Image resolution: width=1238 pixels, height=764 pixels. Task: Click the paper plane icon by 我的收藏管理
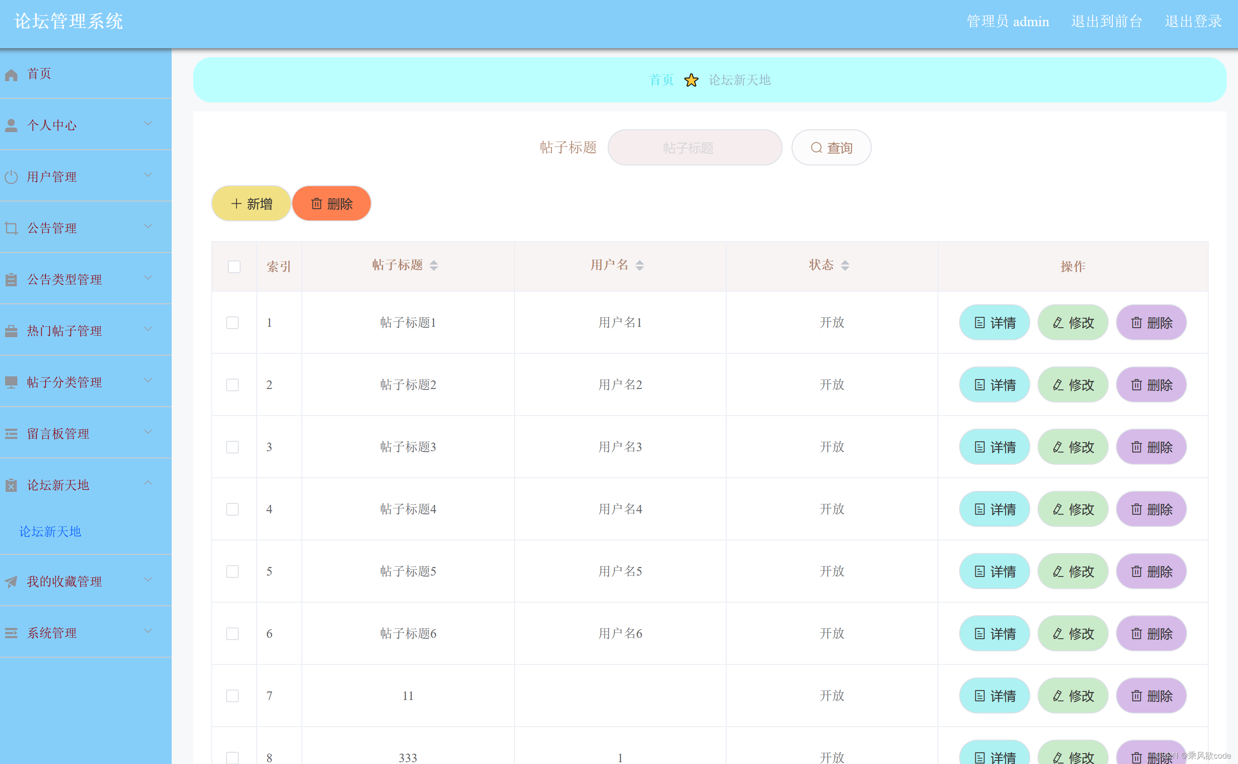pos(11,581)
